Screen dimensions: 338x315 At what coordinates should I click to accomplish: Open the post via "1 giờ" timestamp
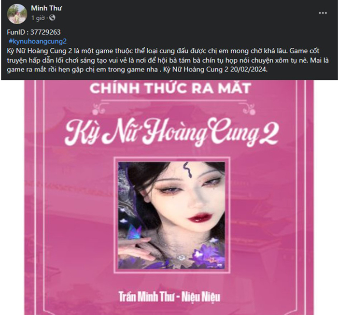tap(38, 18)
